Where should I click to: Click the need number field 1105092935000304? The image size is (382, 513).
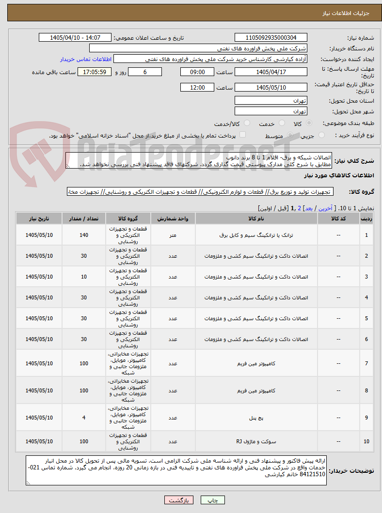(x=271, y=38)
